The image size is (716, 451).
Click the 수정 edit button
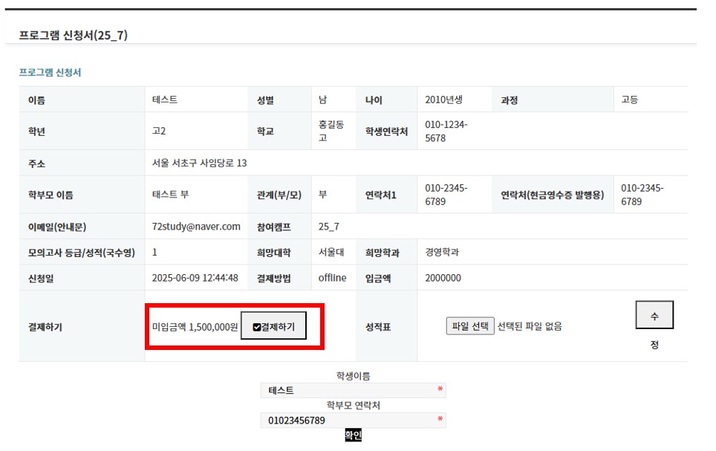coord(654,315)
